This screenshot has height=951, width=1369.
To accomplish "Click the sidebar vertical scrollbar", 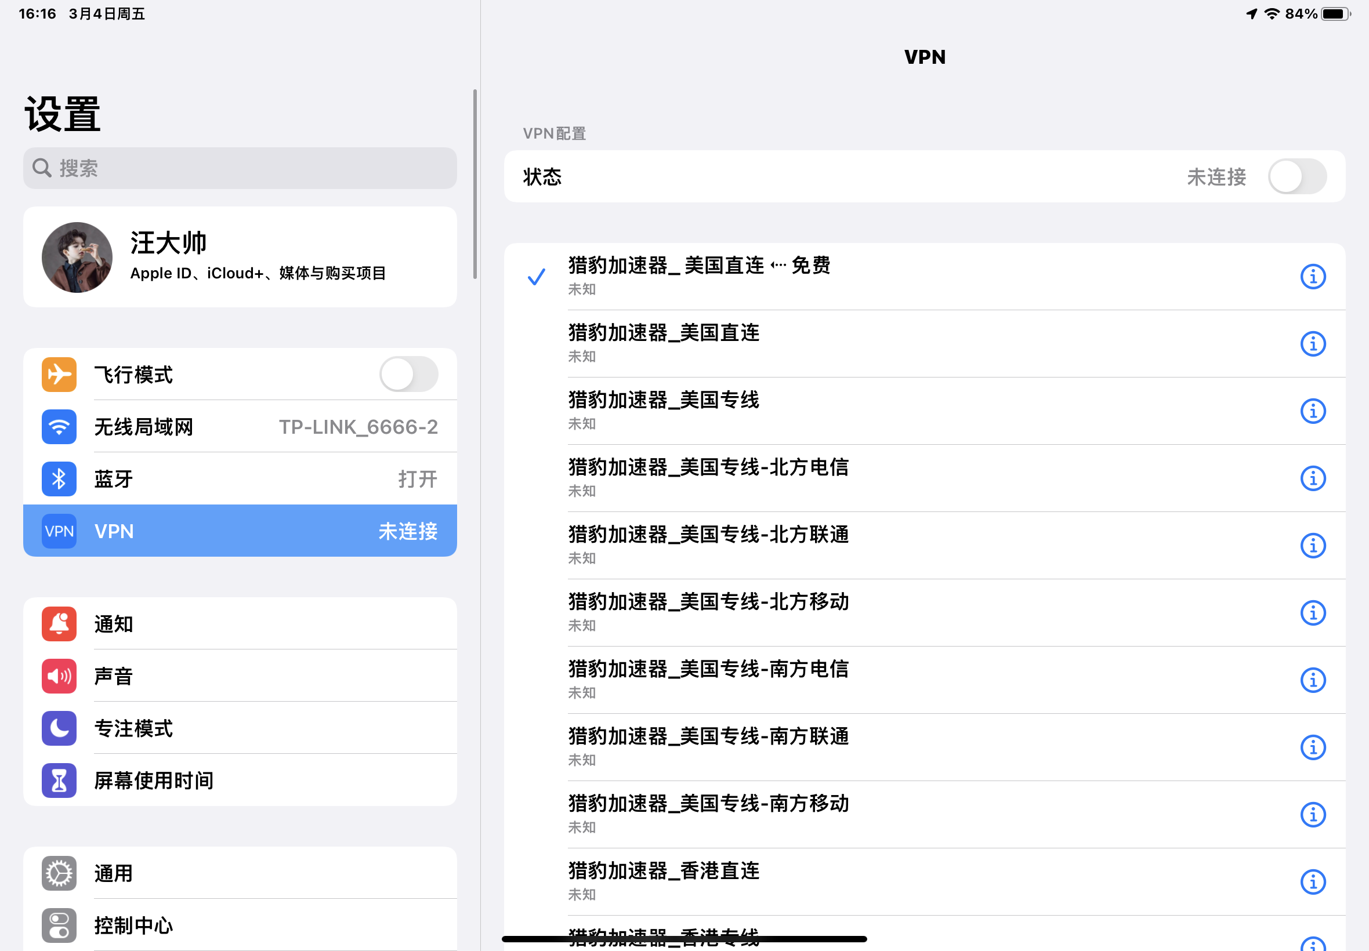I will pyautogui.click(x=475, y=184).
